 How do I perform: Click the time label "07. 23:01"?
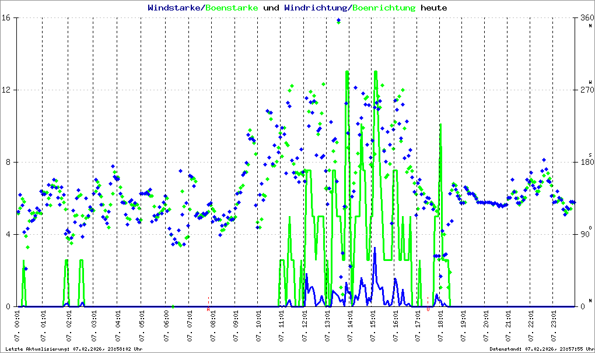pyautogui.click(x=554, y=326)
